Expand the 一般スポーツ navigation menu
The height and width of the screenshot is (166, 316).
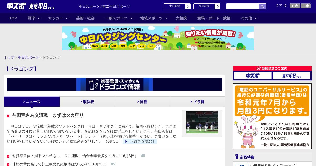119,18
